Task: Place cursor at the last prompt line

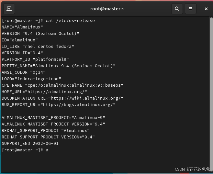Action: tap(25, 150)
